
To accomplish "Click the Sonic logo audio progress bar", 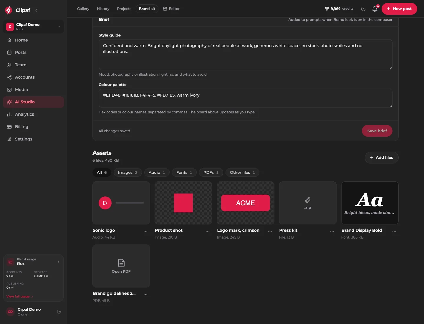I will [130, 203].
